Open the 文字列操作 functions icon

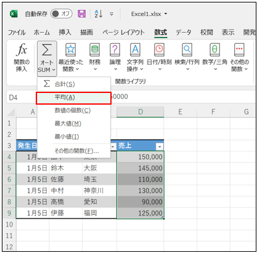click(x=135, y=50)
